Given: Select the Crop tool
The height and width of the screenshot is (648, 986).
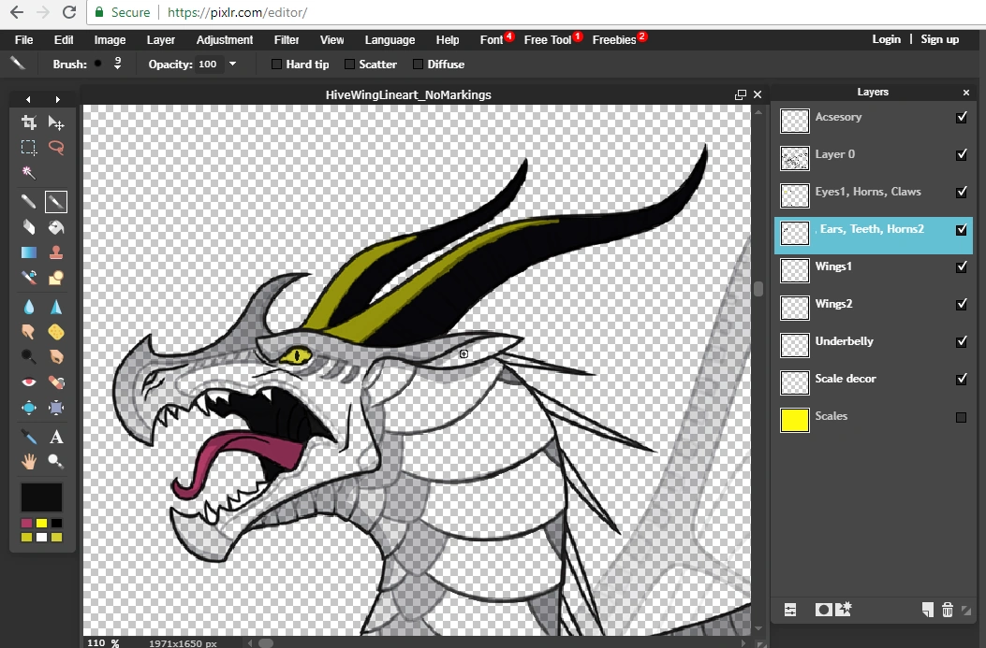Looking at the screenshot, I should 29,122.
